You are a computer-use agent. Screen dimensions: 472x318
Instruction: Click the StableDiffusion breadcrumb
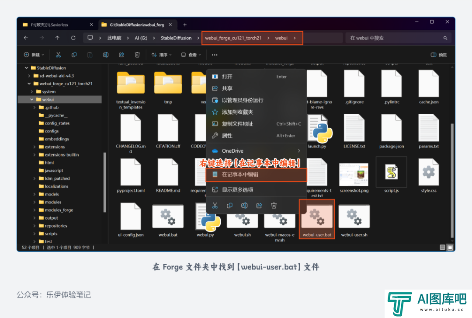click(176, 38)
